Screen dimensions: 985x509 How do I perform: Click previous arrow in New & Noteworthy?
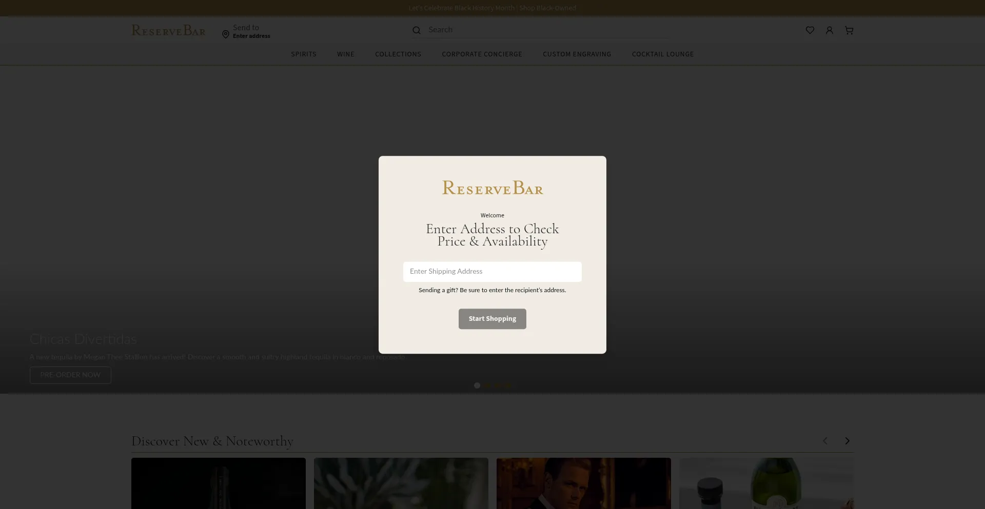tap(825, 441)
